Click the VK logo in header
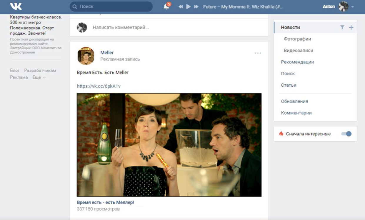The image size is (365, 220). tap(16, 6)
